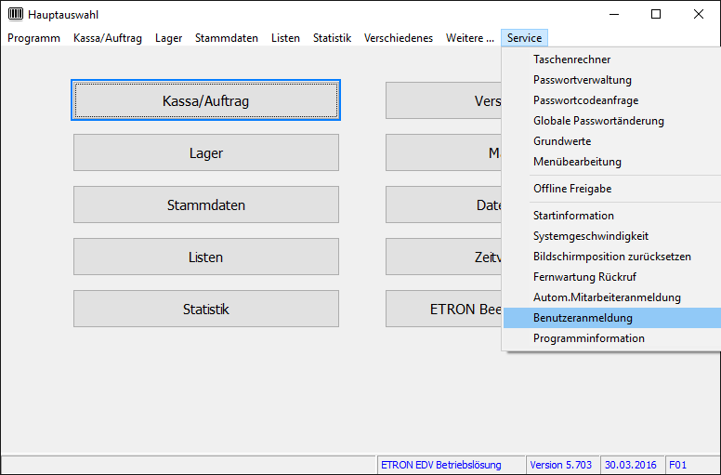Select Bildschirmposition zurücksetzen
721x475 pixels.
[x=611, y=257]
